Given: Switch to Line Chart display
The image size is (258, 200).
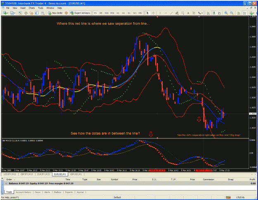Looking at the screenshot, I should [x=219, y=13].
